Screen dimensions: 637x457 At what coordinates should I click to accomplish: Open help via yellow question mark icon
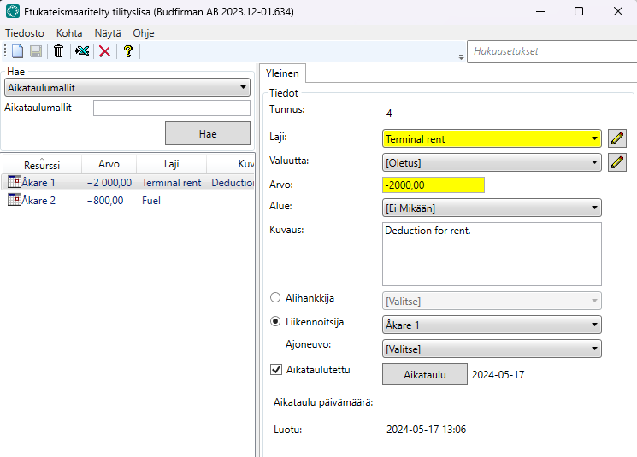point(128,51)
